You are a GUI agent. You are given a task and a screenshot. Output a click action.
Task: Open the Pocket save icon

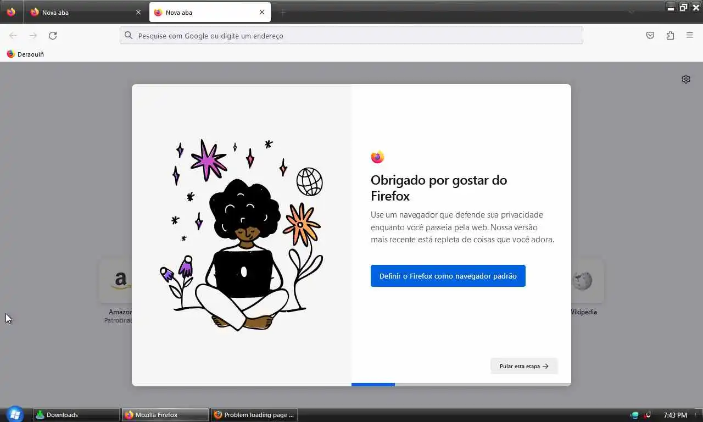(x=650, y=36)
